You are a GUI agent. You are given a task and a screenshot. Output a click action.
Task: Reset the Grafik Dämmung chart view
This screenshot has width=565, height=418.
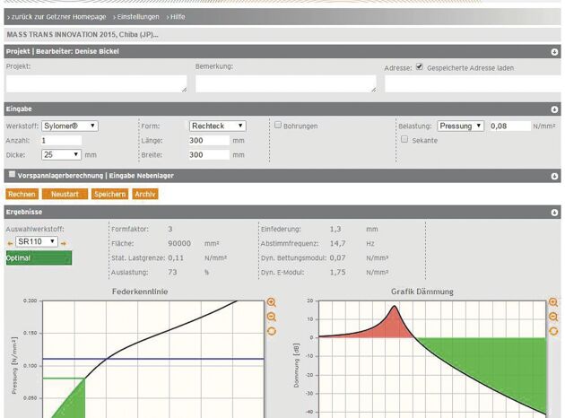click(x=553, y=331)
